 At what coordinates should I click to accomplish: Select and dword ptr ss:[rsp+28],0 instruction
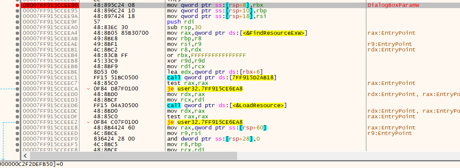(x=213, y=139)
